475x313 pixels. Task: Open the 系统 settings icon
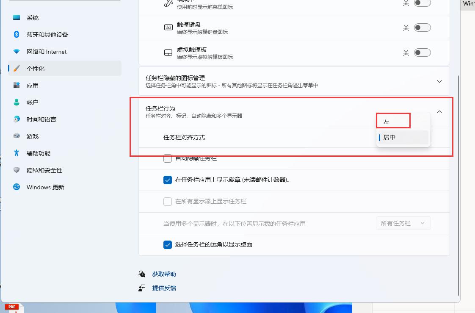pyautogui.click(x=17, y=17)
